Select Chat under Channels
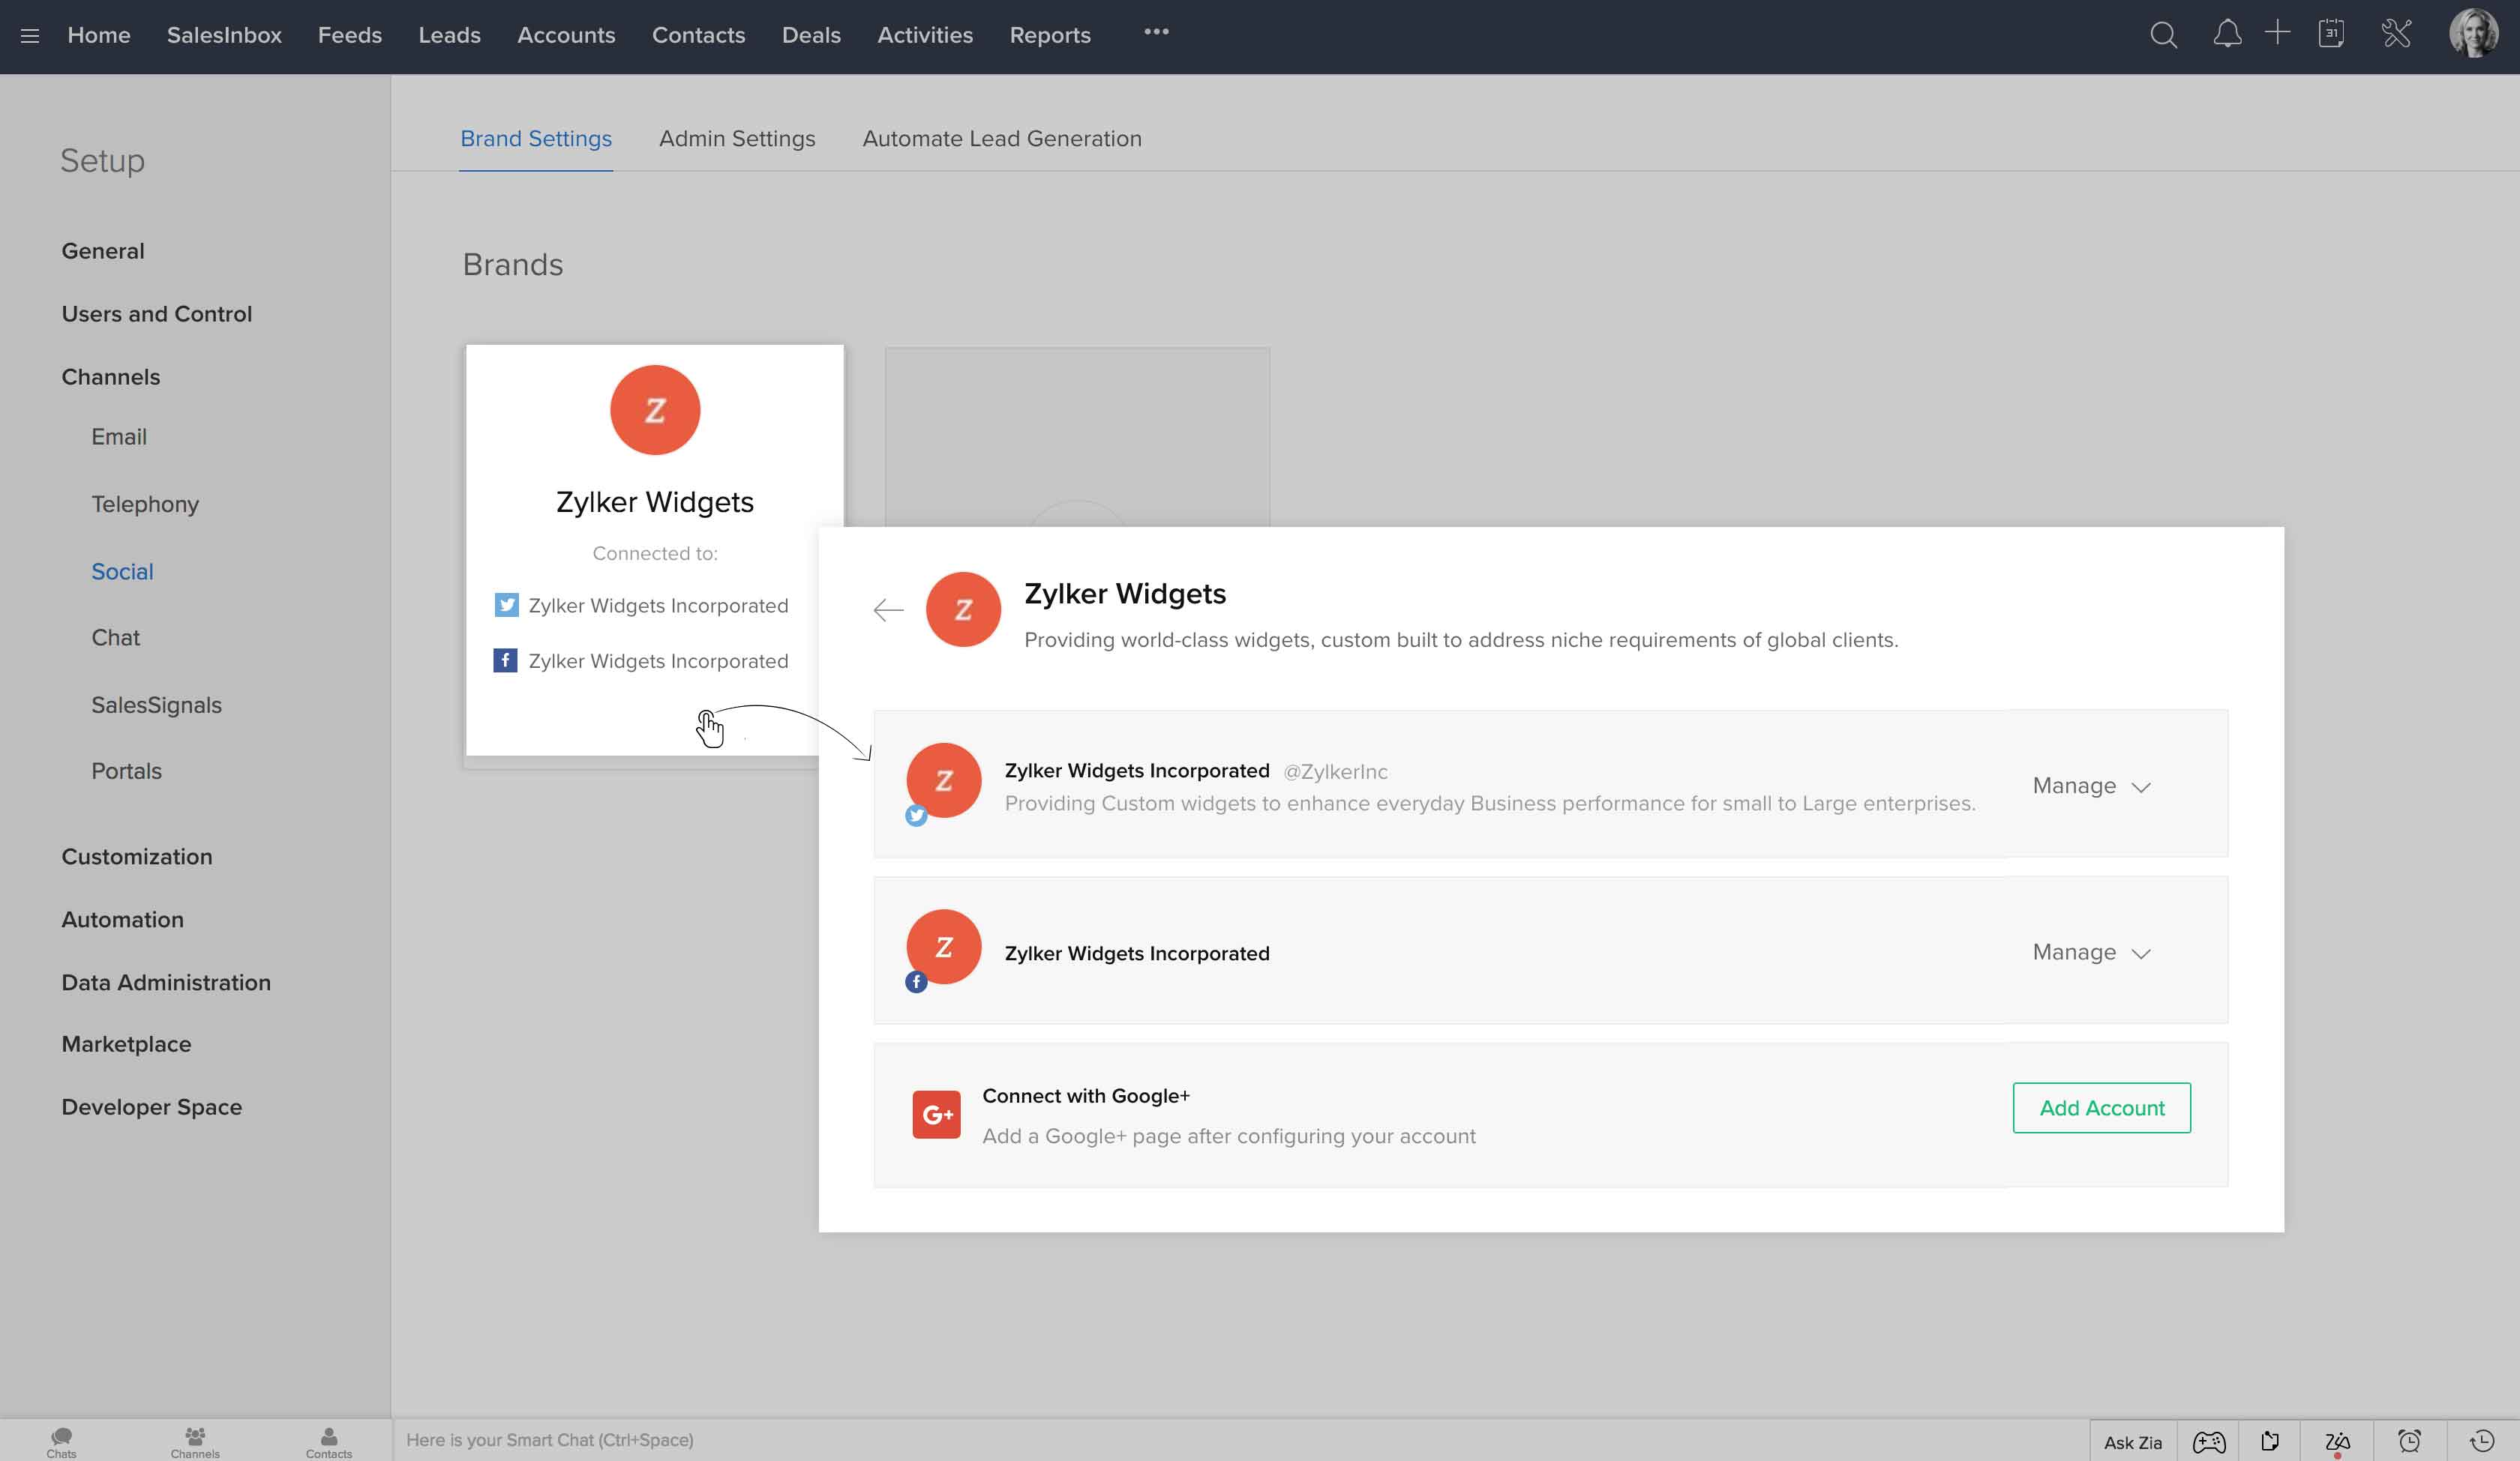 click(x=116, y=638)
